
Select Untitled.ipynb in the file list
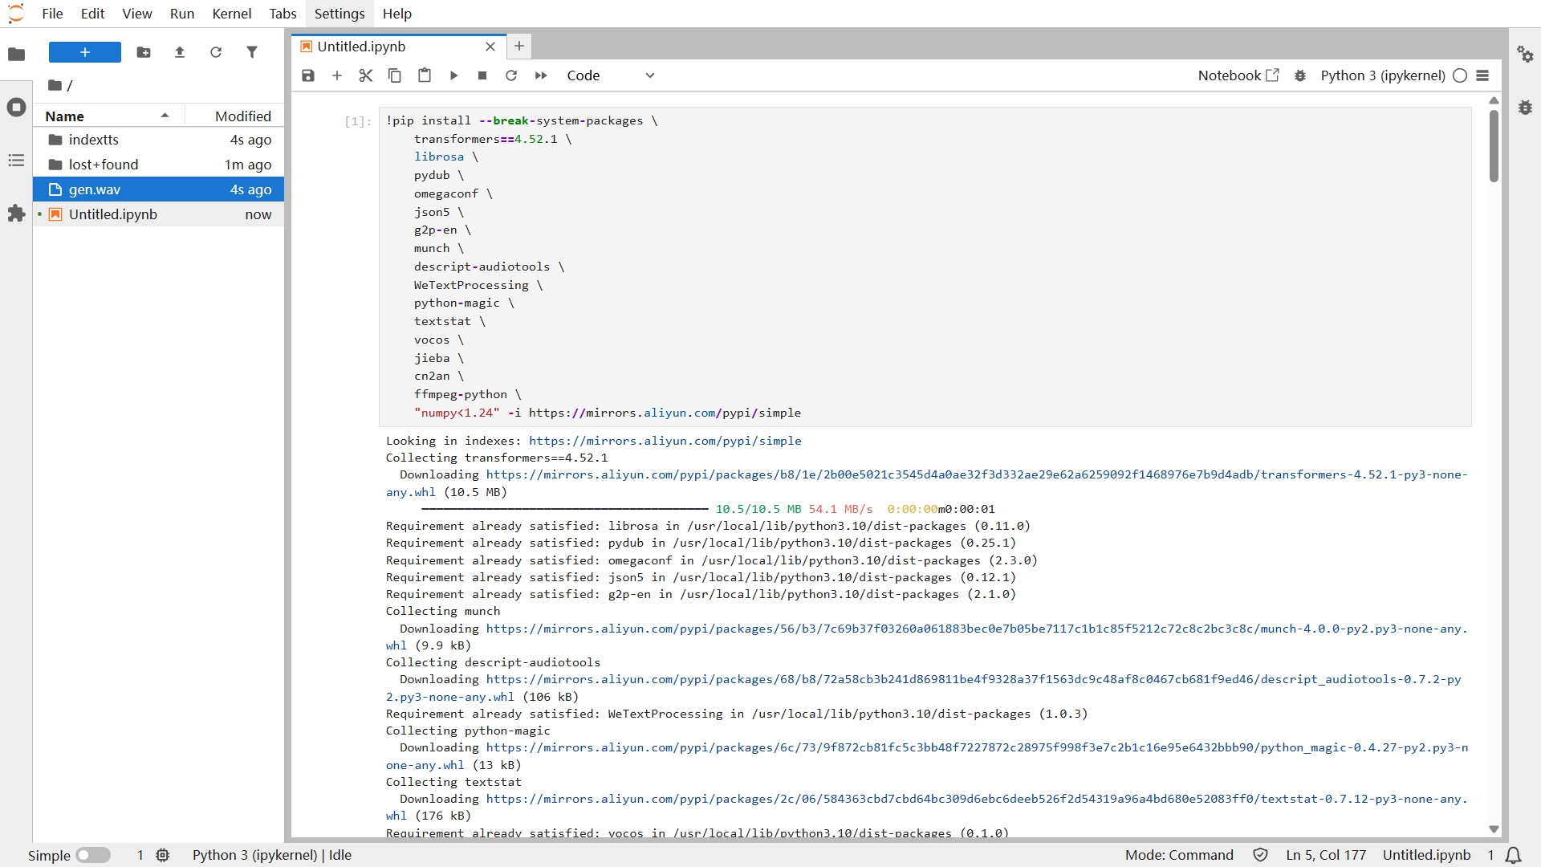[158, 214]
